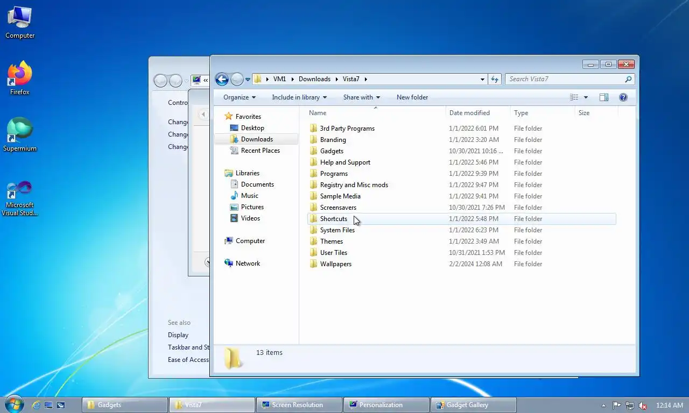
Task: Open the Organize menu
Action: click(240, 97)
